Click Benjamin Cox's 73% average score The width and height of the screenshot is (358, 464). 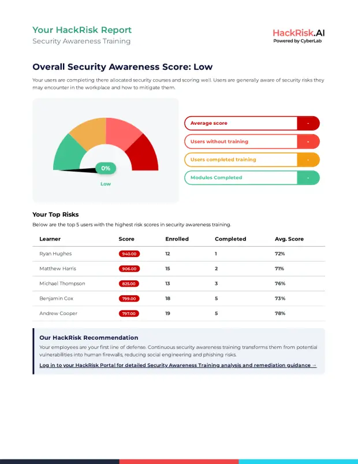pos(280,298)
